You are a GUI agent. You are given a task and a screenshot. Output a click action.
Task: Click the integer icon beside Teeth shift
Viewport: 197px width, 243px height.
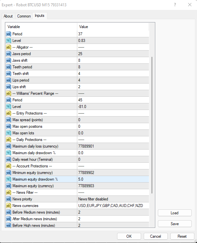pos(9,74)
